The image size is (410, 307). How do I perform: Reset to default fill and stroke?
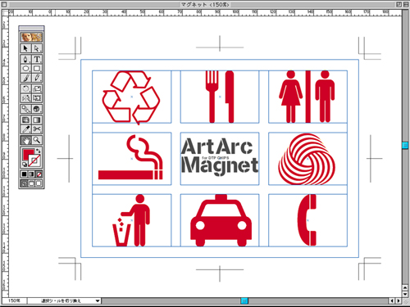[x=25, y=165]
